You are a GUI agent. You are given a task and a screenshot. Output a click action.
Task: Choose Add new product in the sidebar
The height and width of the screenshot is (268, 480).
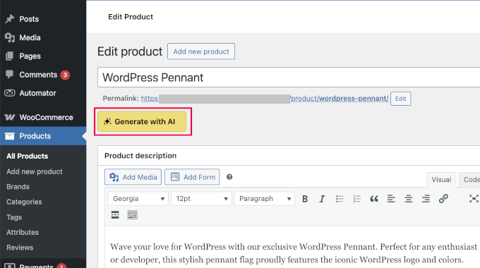(35, 171)
